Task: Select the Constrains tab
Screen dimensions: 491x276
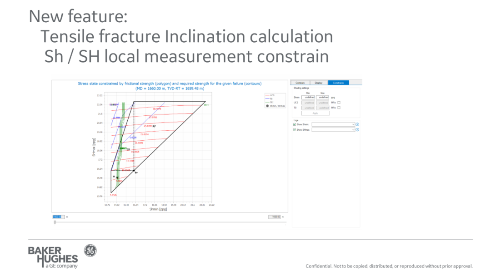Action: click(x=338, y=83)
